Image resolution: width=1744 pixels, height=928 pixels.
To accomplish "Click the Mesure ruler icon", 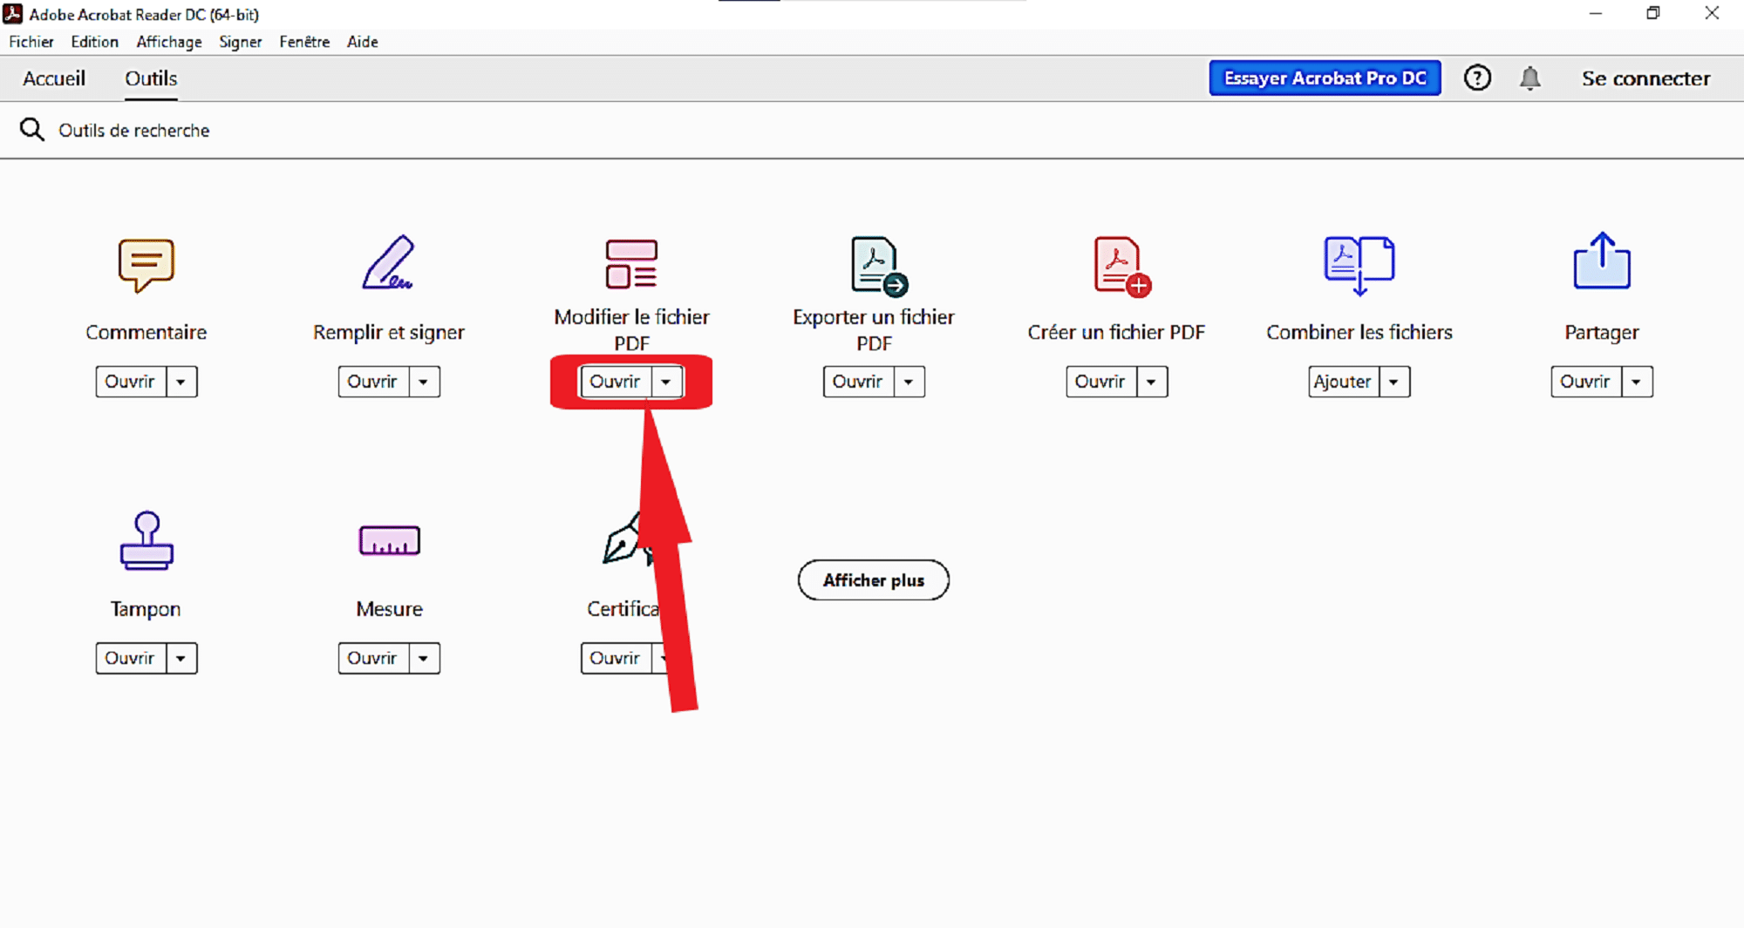I will [x=389, y=540].
